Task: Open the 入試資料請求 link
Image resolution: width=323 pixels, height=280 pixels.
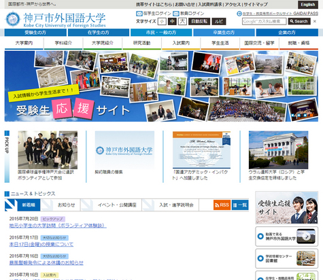Action: click(210, 4)
